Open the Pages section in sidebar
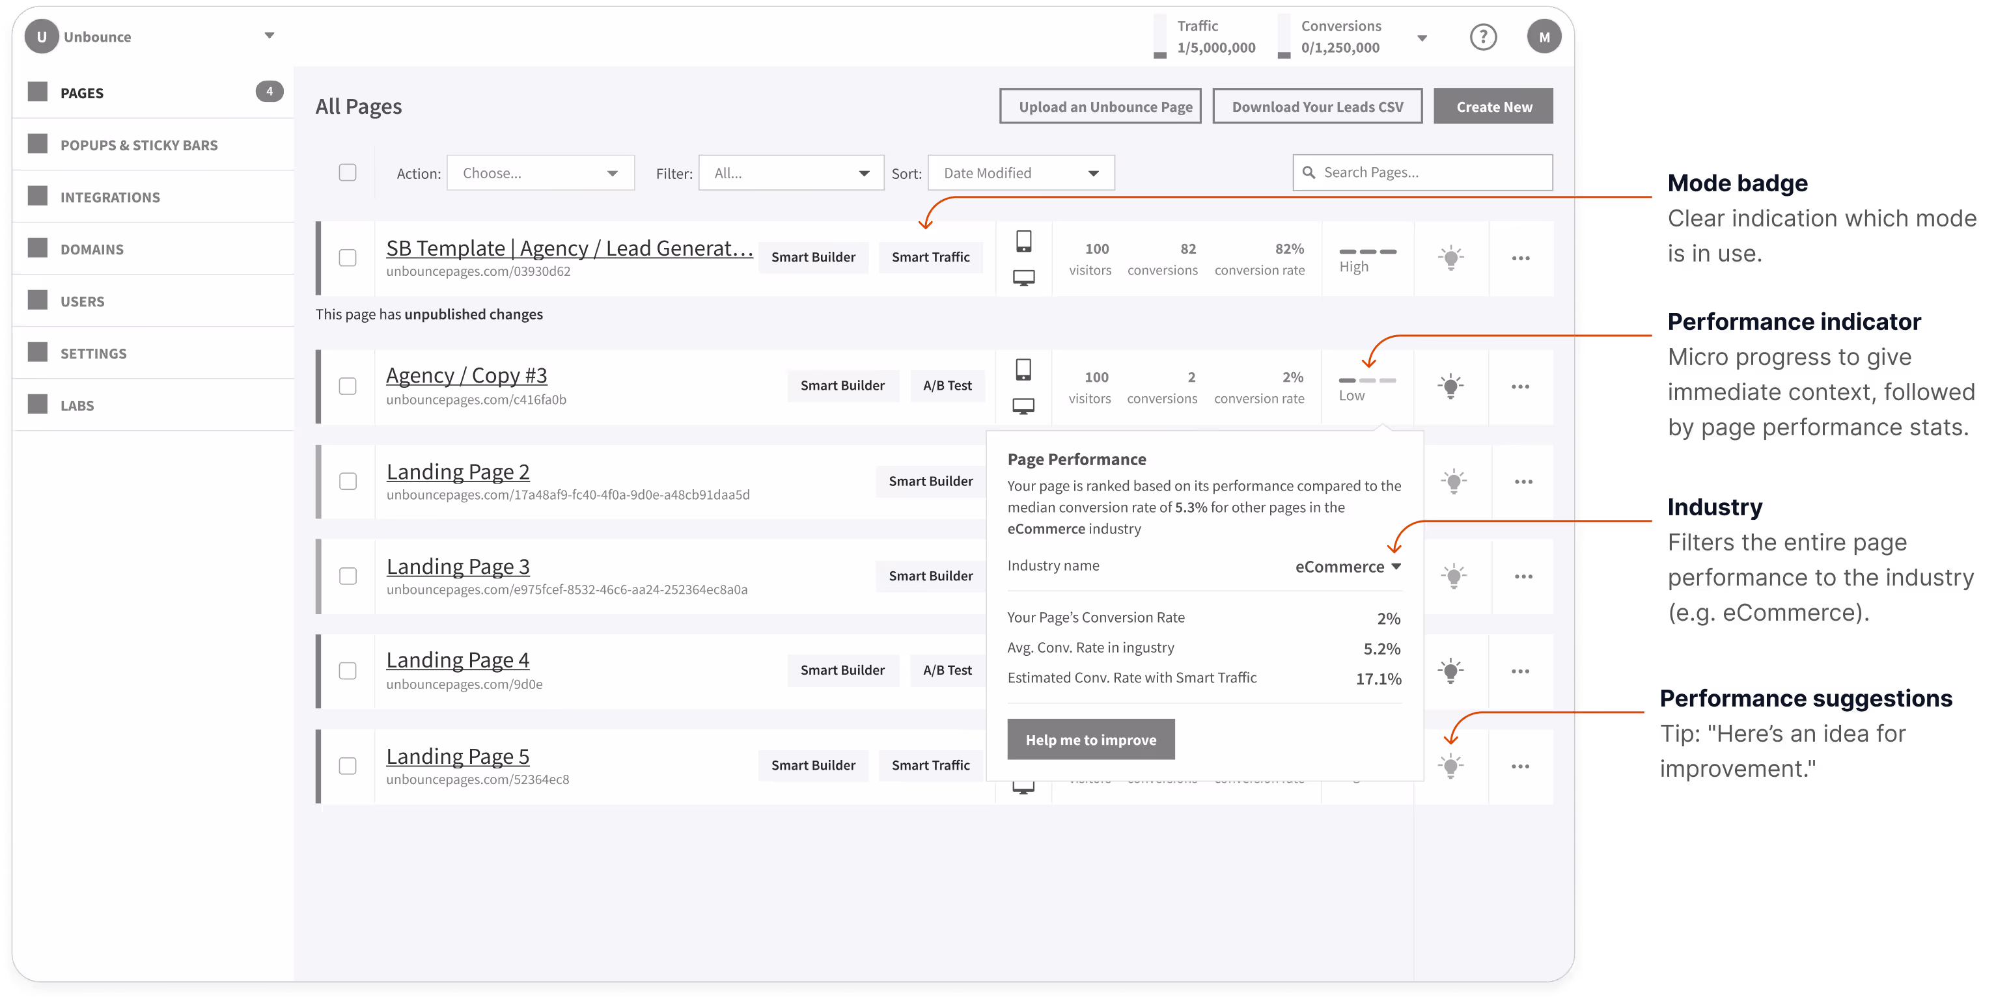 154,92
